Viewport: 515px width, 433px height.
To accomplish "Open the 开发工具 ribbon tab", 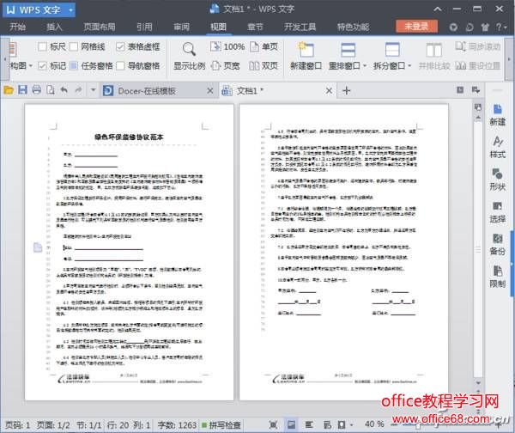I will point(300,27).
